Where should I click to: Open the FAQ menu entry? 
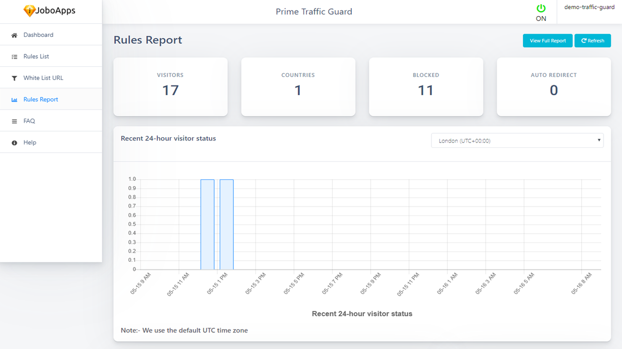click(51, 121)
